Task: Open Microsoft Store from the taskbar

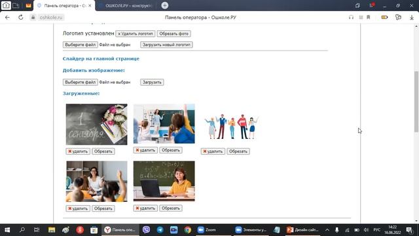Action: coord(94,230)
